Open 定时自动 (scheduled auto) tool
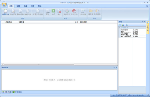This screenshot has height=97, width=150. coord(67,12)
